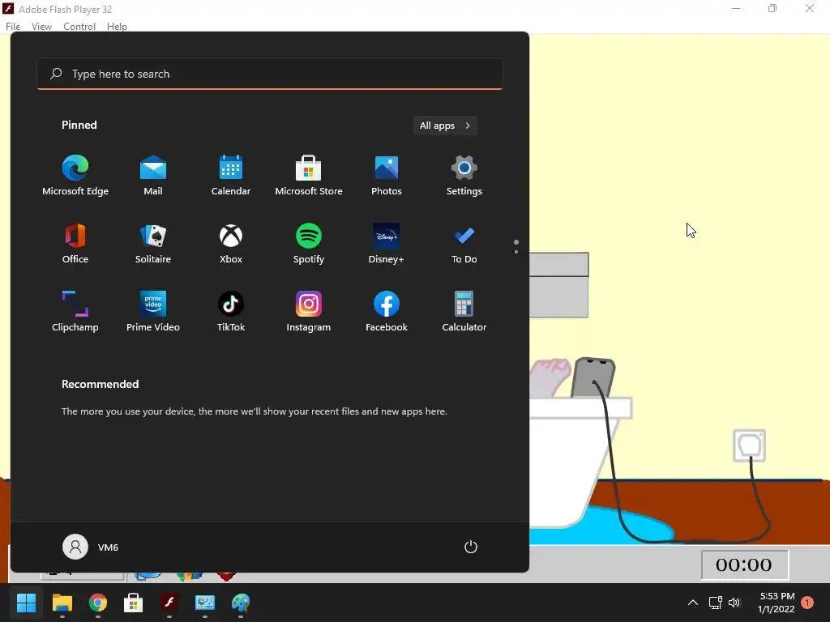Open the Calendar app
830x622 pixels.
tap(231, 176)
